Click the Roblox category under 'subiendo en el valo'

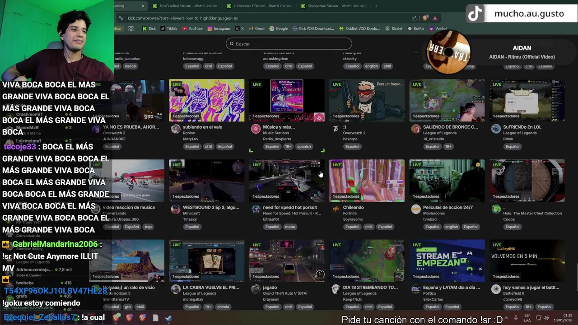[x=189, y=133]
